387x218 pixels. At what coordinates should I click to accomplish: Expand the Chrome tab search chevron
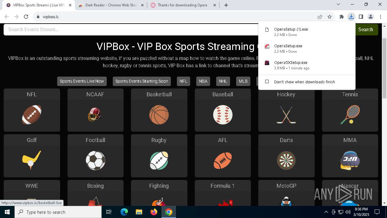click(x=338, y=4)
